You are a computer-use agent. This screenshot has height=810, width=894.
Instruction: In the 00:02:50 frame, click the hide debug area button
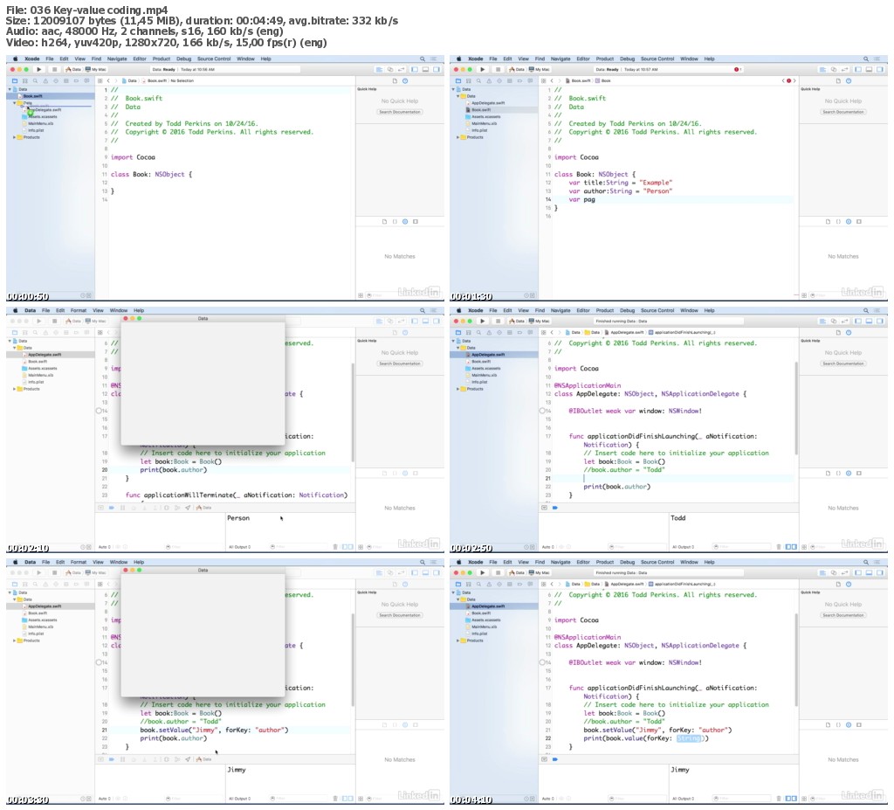[x=545, y=508]
